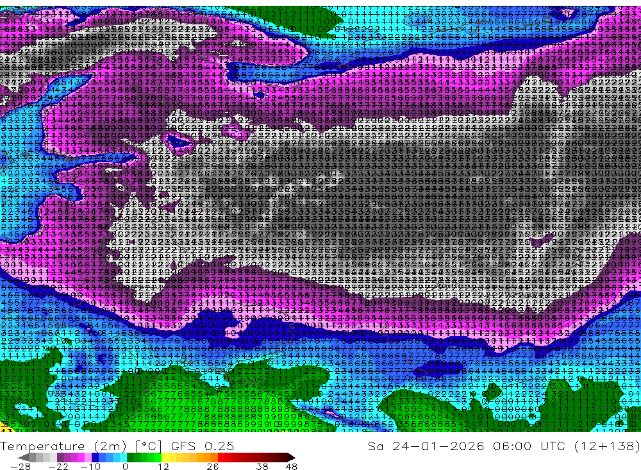Click the '0' legend label

126,467
